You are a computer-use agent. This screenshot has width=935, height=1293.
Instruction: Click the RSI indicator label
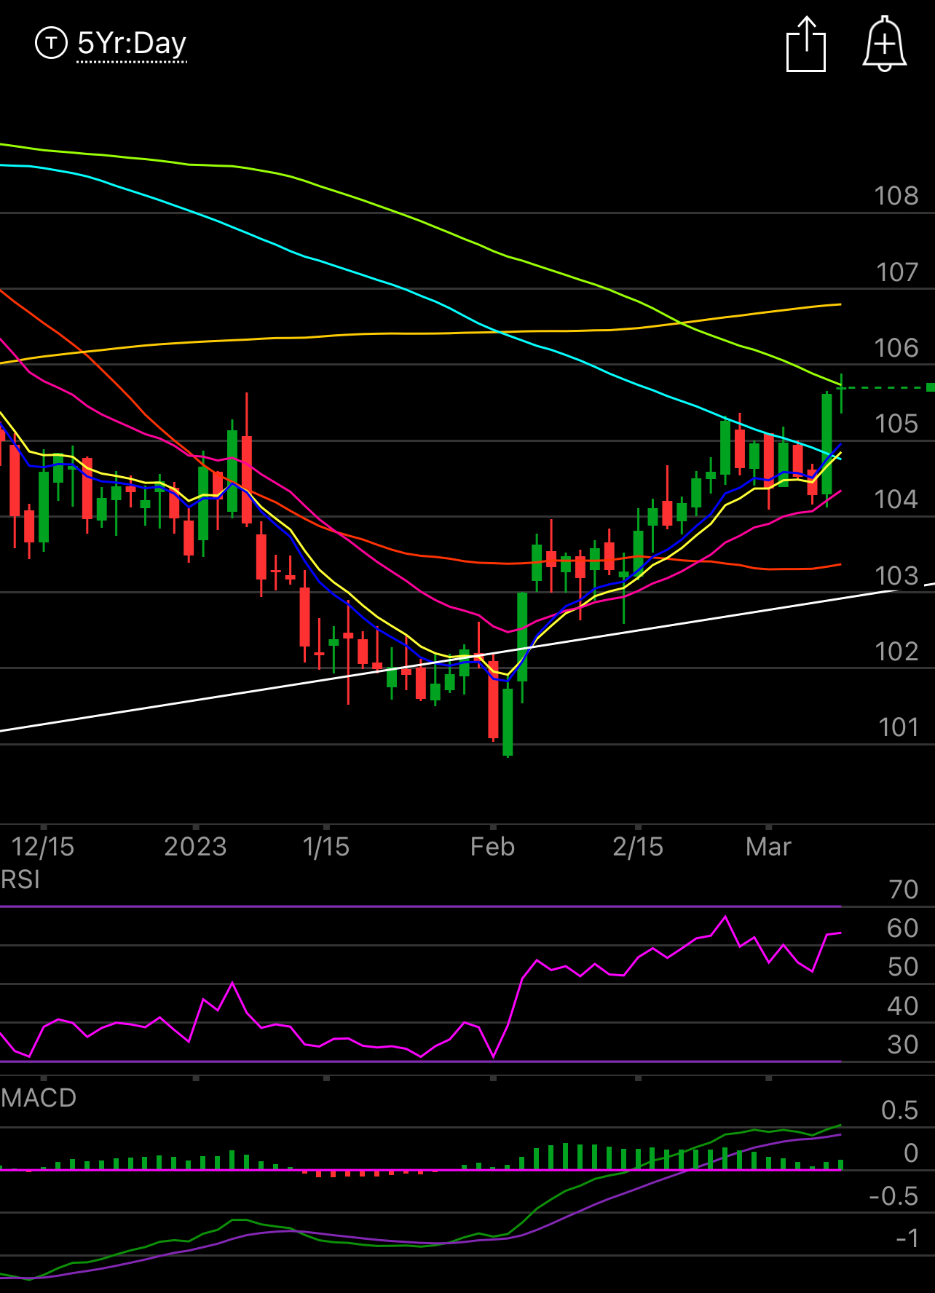20,880
